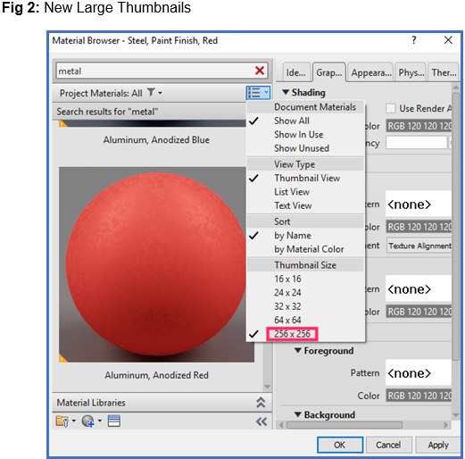Collapse the Foreground section
465x459 pixels.
click(298, 350)
